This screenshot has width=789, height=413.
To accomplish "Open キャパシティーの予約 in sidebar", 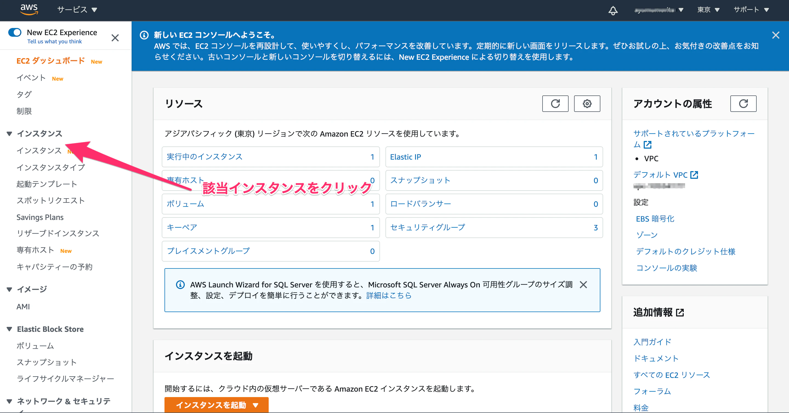I will tap(54, 267).
